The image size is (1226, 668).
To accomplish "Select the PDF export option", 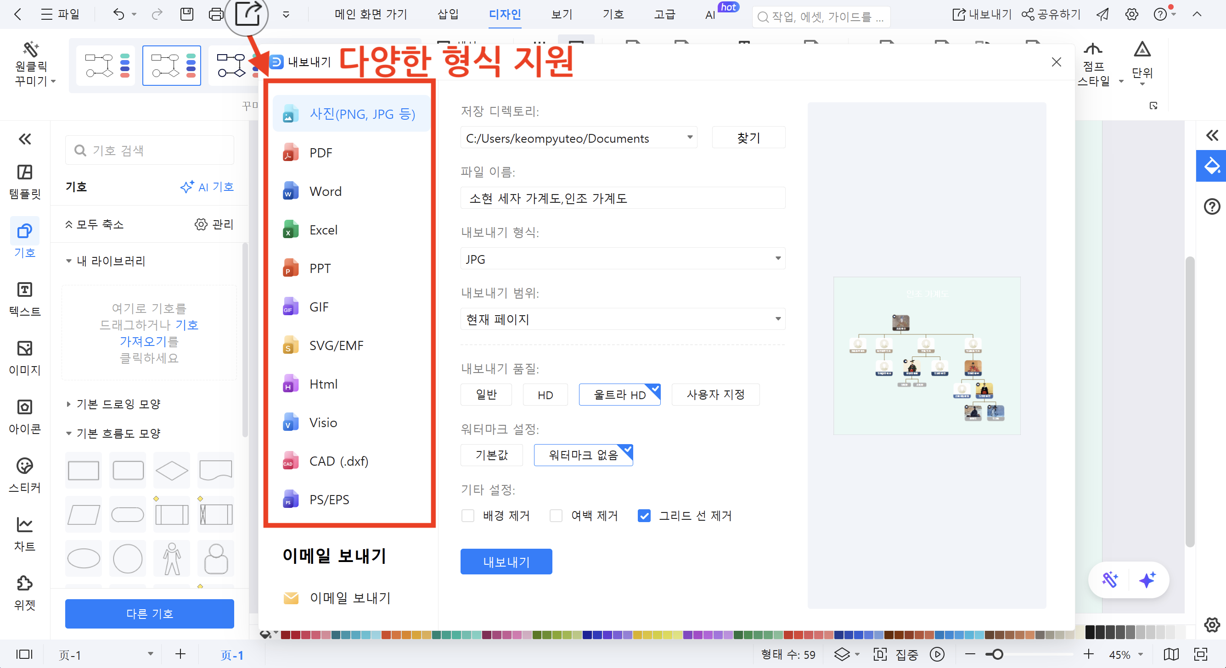I will coord(321,153).
